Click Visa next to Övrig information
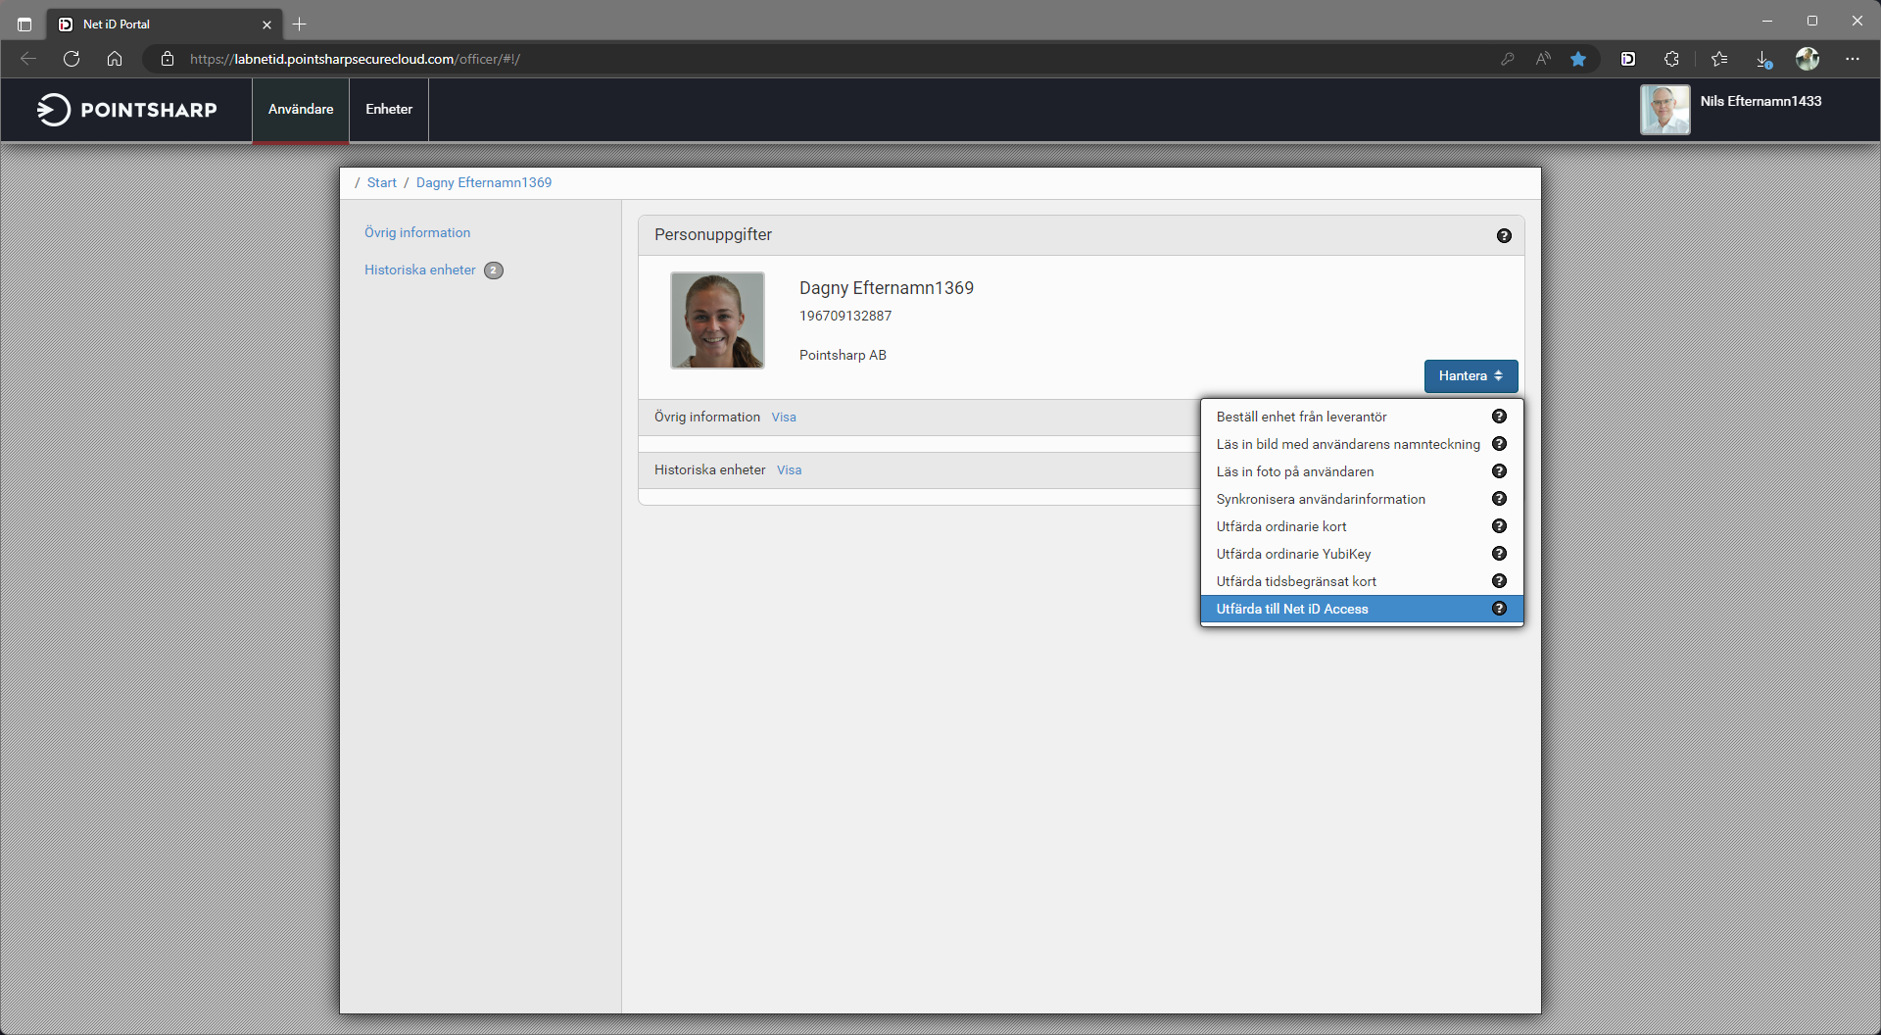This screenshot has height=1035, width=1881. point(784,418)
